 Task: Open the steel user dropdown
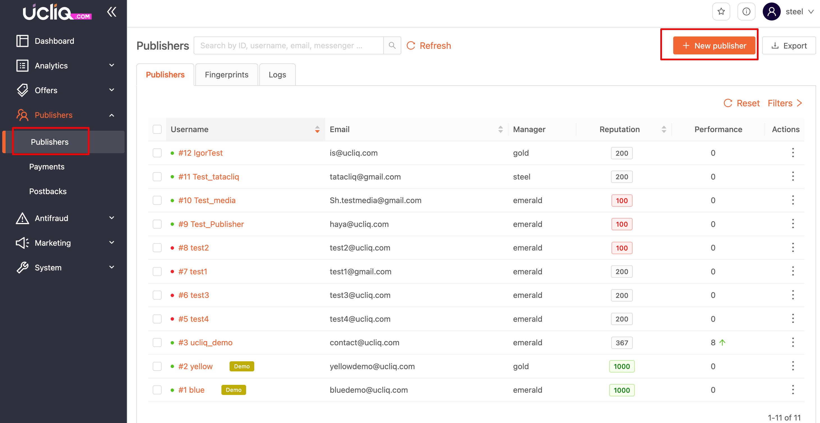point(799,12)
